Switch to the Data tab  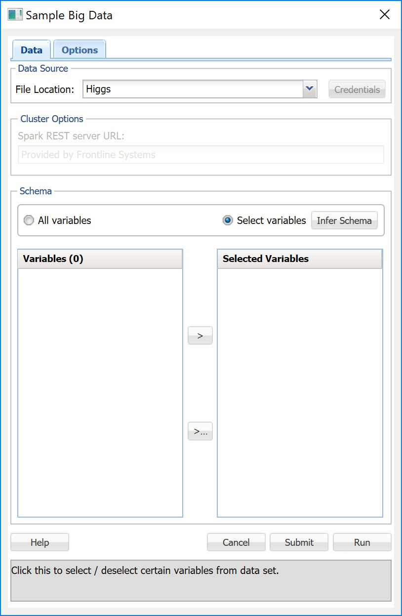pos(31,50)
